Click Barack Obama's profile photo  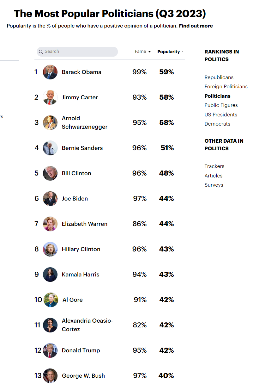(x=50, y=72)
